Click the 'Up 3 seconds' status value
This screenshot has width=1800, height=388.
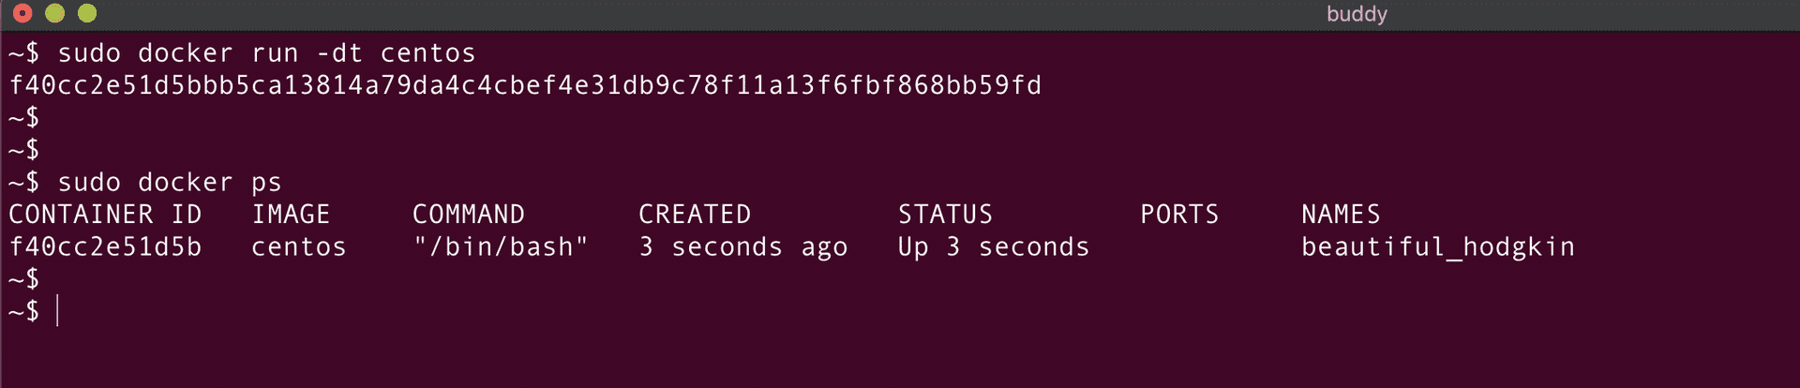[x=994, y=247]
